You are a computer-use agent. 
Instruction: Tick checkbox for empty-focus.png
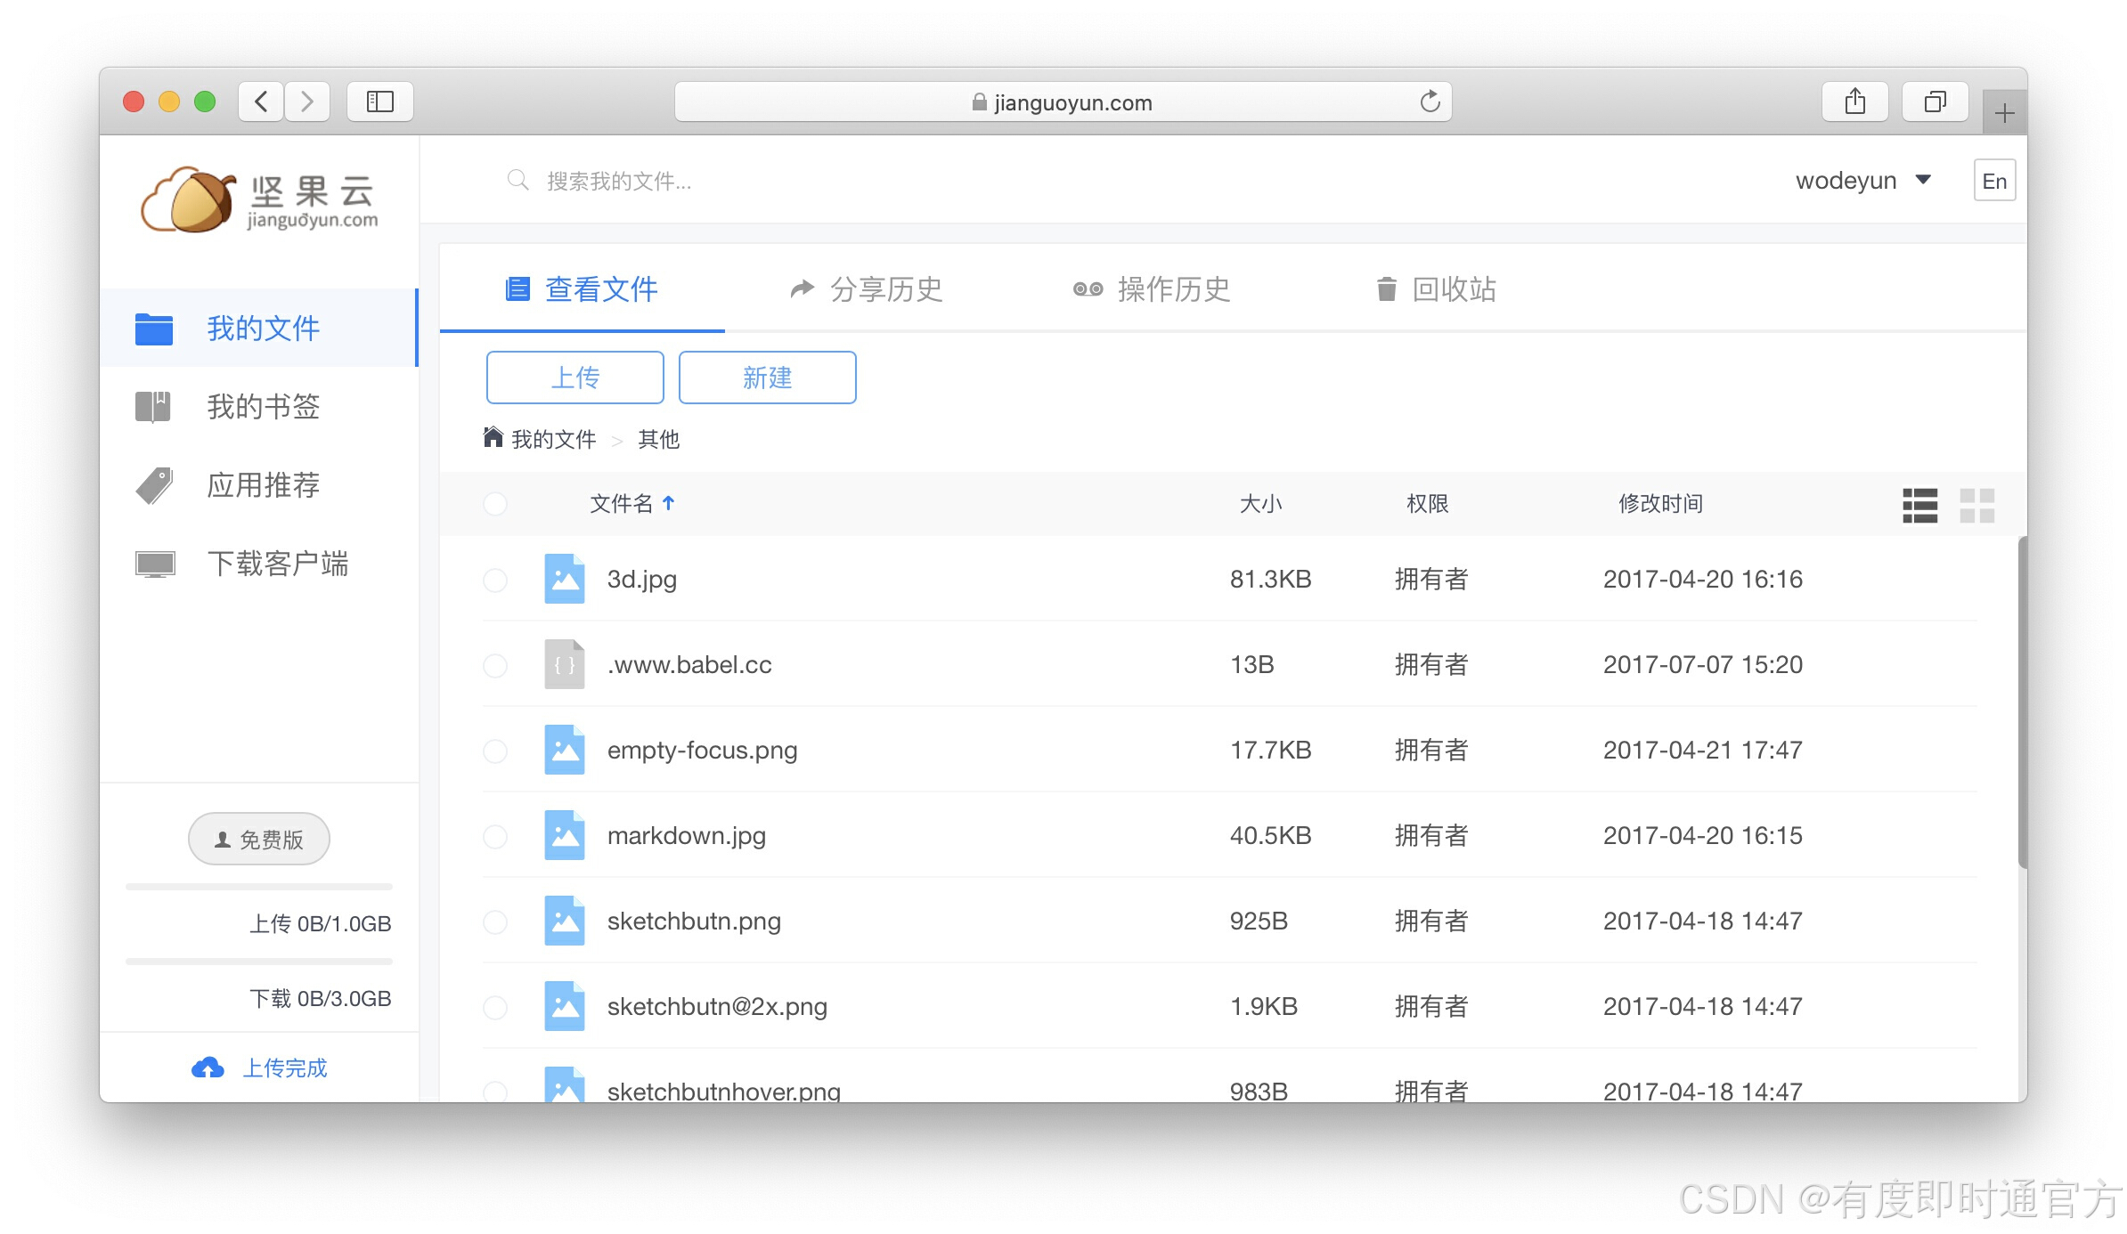click(x=495, y=751)
